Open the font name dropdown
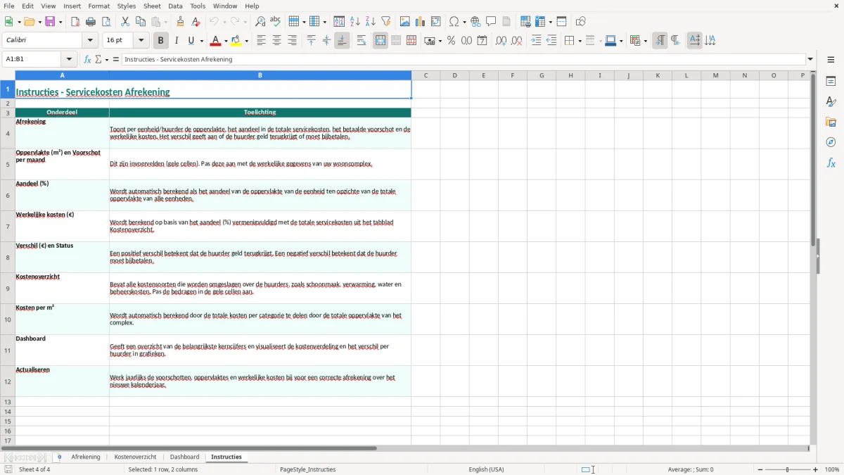The image size is (844, 475). 90,41
